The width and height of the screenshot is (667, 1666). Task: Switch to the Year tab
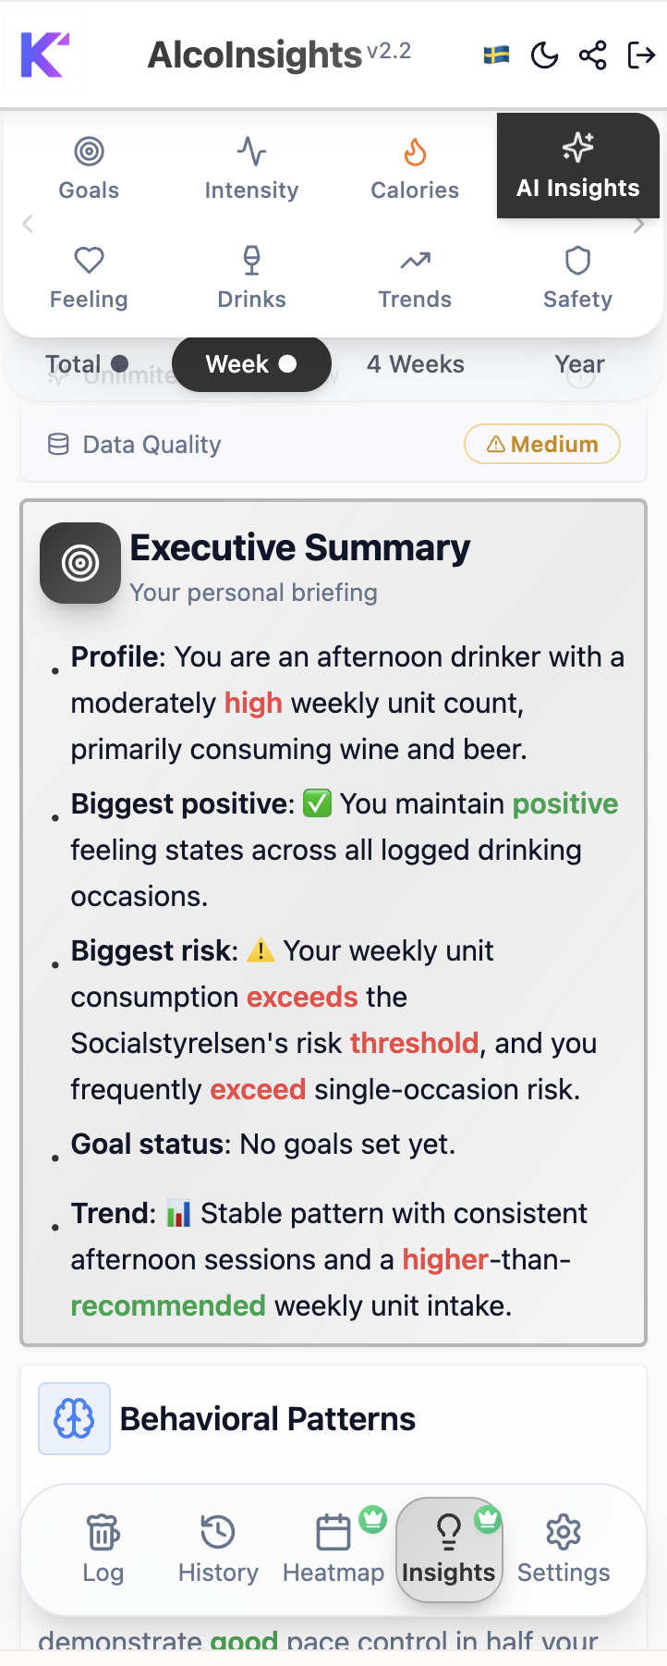tap(579, 363)
